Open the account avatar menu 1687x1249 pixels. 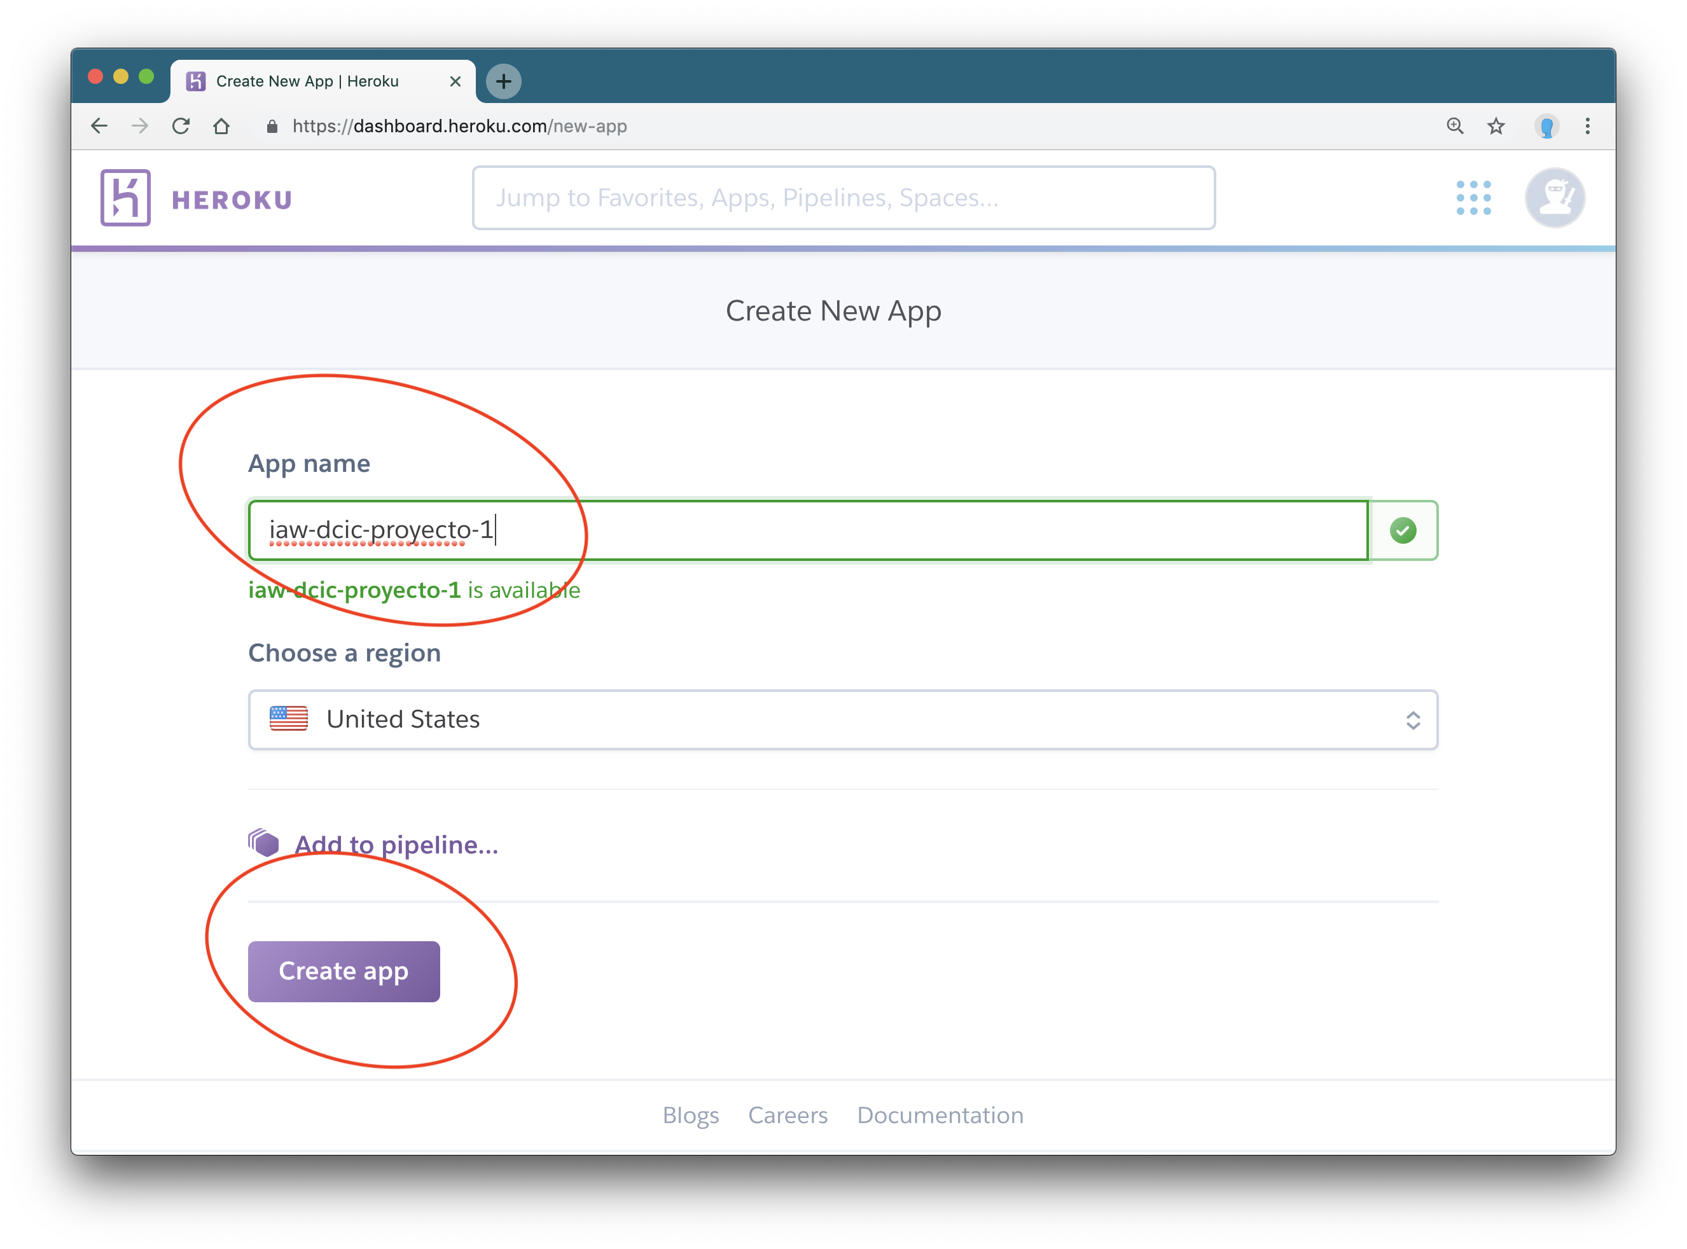(1555, 198)
